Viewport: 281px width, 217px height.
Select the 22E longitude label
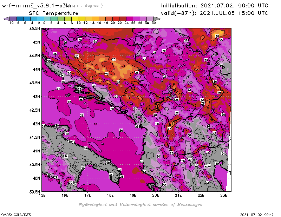coord(201,195)
